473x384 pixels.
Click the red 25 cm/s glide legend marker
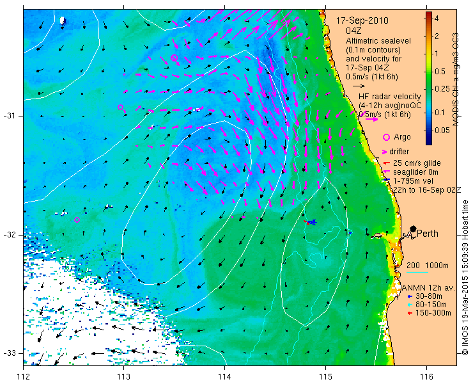[x=387, y=163]
